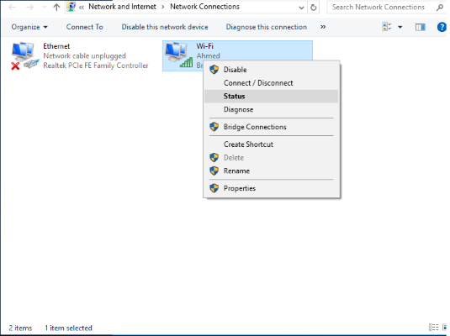Click 'Realtek PCIe FE Family Controller' text
This screenshot has width=450, height=336.
coord(96,66)
